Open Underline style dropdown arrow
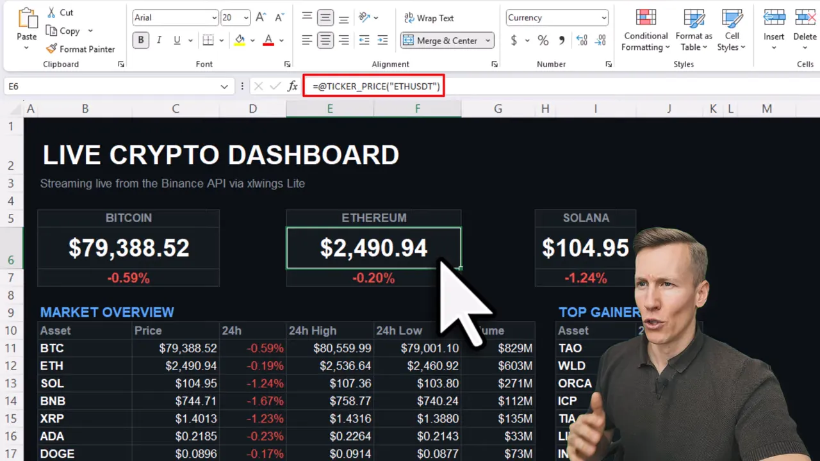 tap(190, 40)
